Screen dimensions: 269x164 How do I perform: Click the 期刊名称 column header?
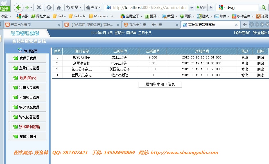pos(82,51)
